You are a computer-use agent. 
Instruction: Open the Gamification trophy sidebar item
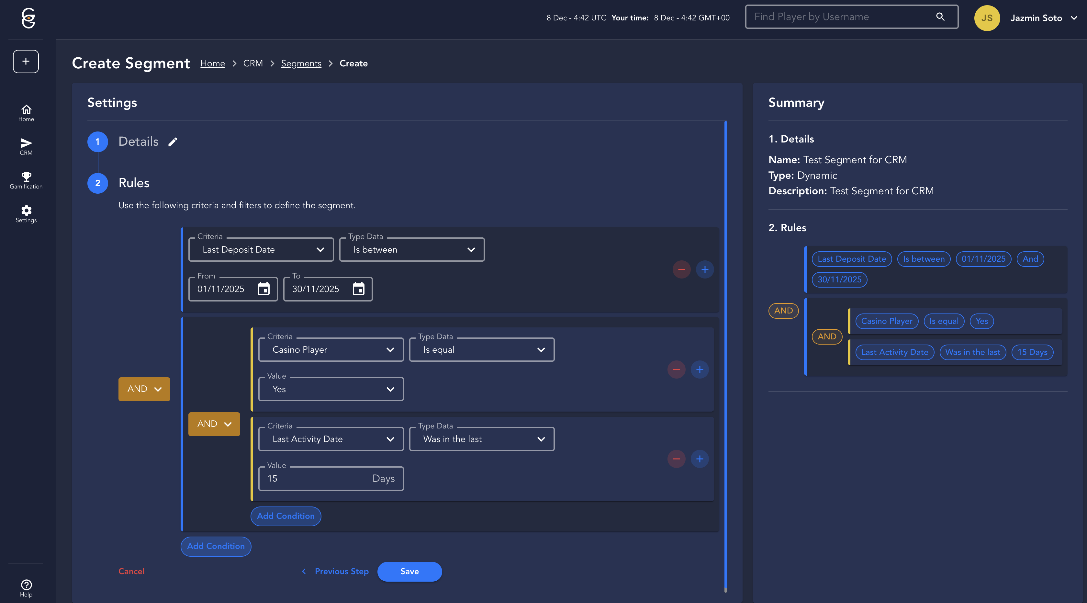[x=26, y=180]
